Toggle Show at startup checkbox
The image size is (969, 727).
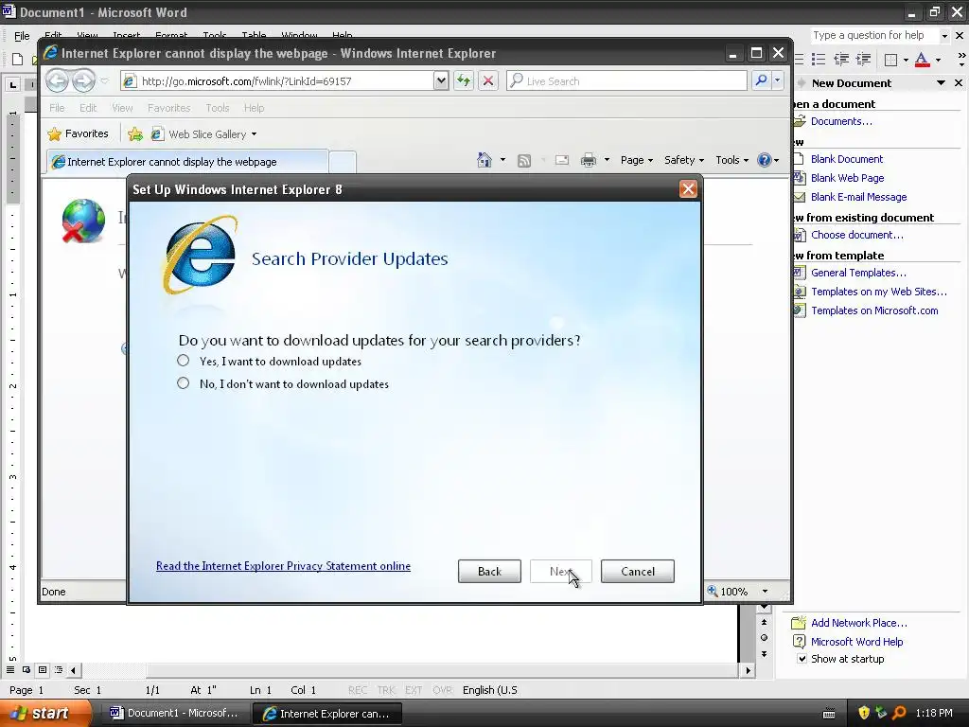tap(802, 659)
